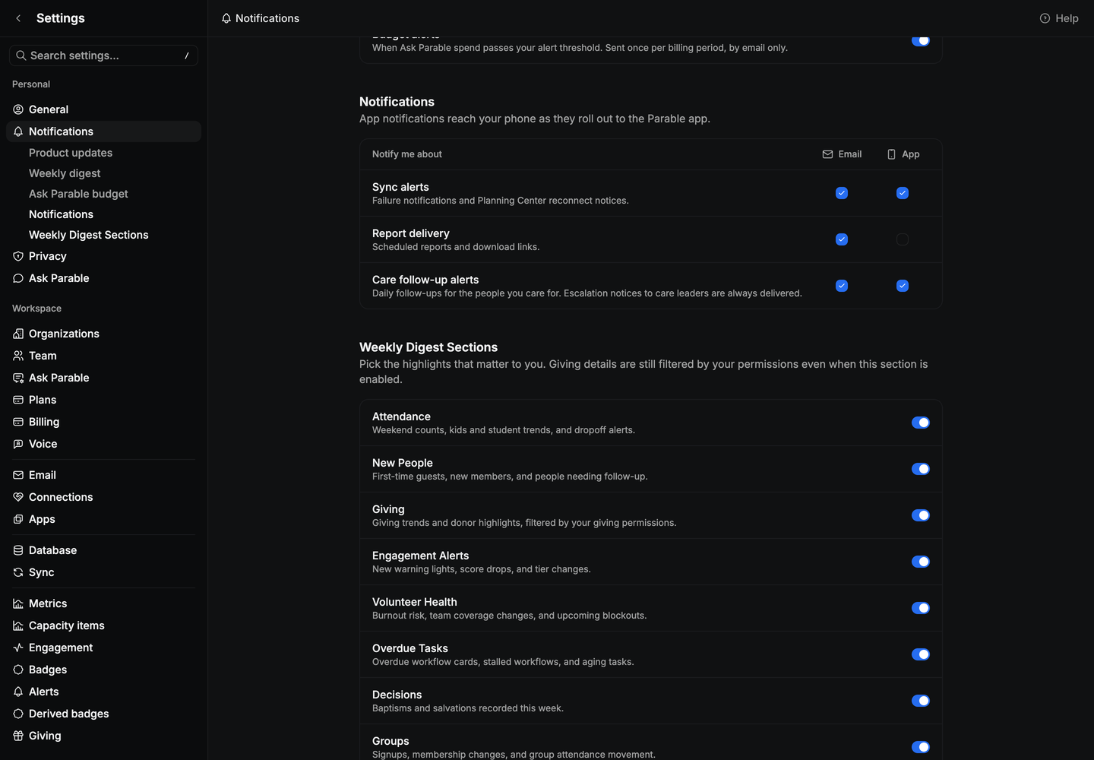This screenshot has height=760, width=1094.
Task: Uncheck Care follow-up alerts App checkbox
Action: 903,286
